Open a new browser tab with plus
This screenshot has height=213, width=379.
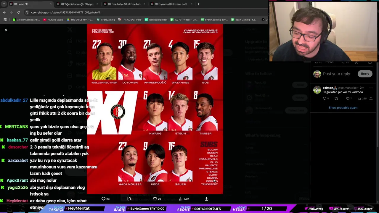198,4
